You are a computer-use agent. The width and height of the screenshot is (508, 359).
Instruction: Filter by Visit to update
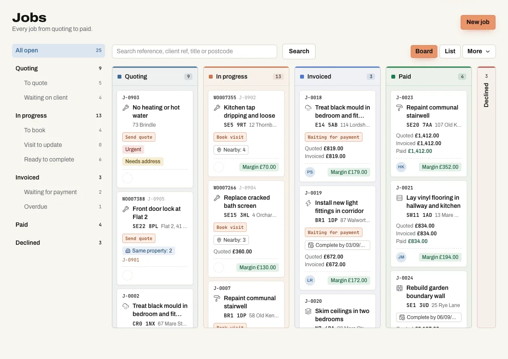click(x=59, y=145)
